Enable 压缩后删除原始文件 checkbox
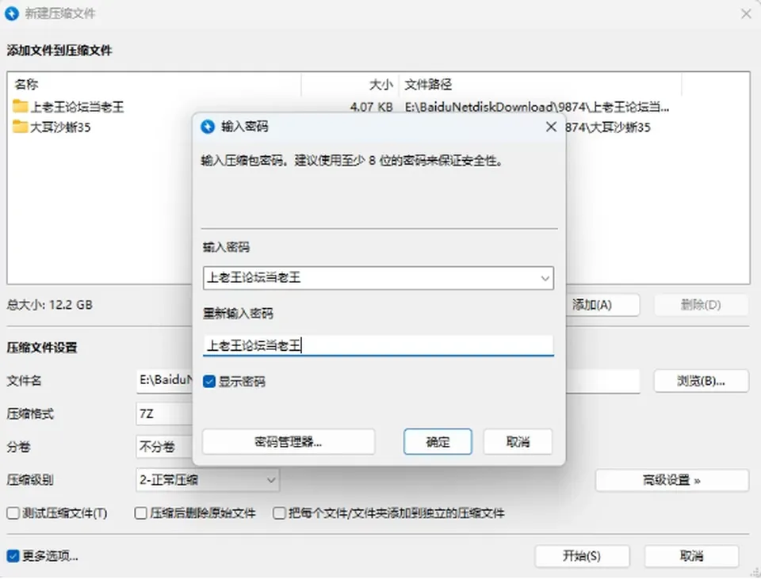 pyautogui.click(x=141, y=513)
